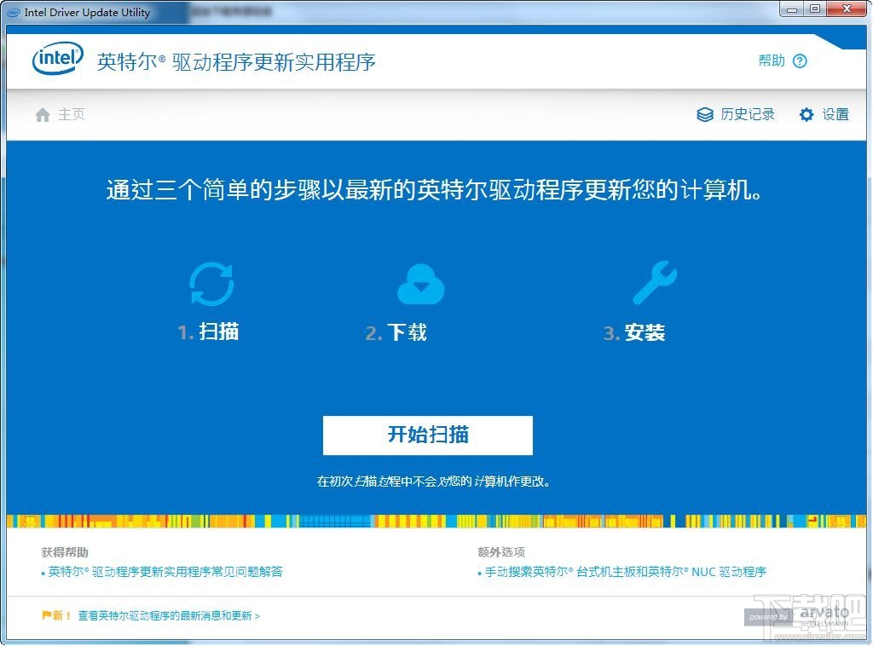The height and width of the screenshot is (646, 873).
Task: Click the note 在初次扫描过程中不会对您的计算机作更改
Action: (x=434, y=482)
